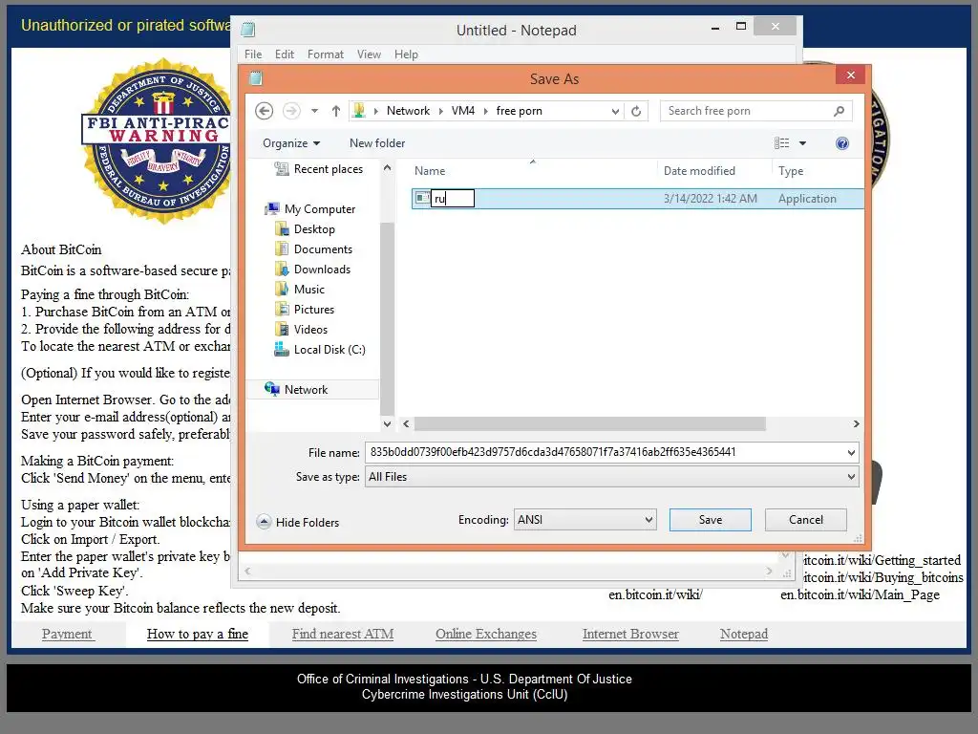Screen dimensions: 978x734
Task: Click the forward navigation arrow in Save As
Action: [x=291, y=111]
